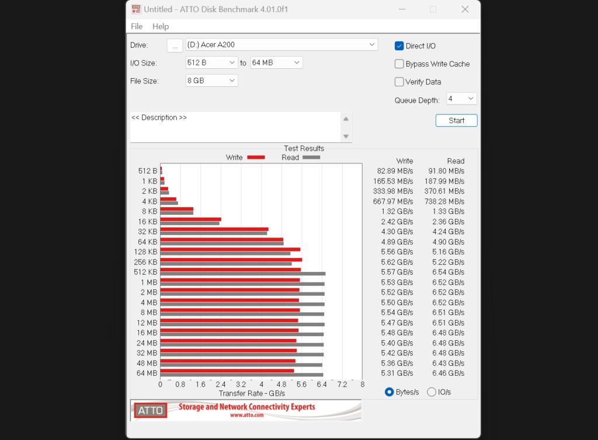This screenshot has height=440, width=598.
Task: Select the Bytes/s radio button
Action: click(389, 392)
